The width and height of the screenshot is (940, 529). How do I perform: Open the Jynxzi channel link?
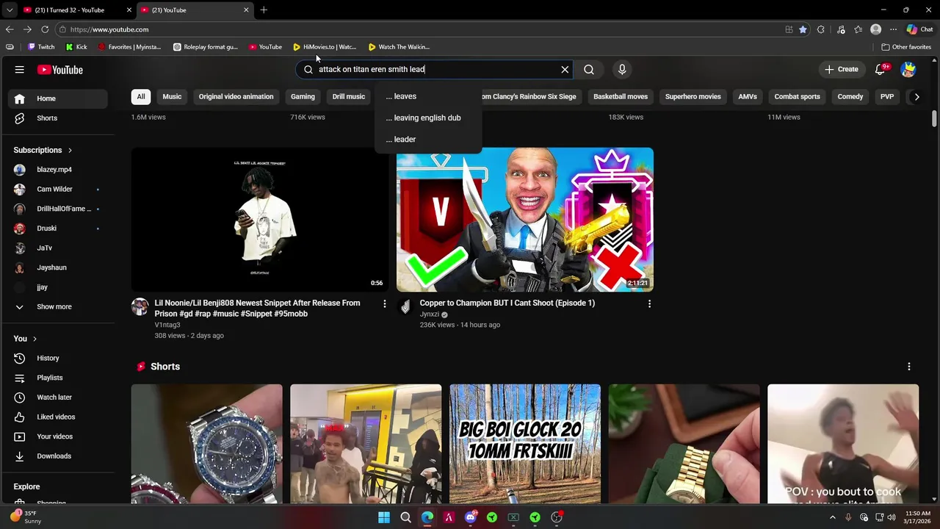tap(429, 314)
